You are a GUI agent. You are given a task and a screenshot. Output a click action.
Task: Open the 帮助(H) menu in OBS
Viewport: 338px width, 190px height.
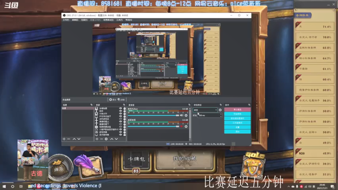[129, 20]
